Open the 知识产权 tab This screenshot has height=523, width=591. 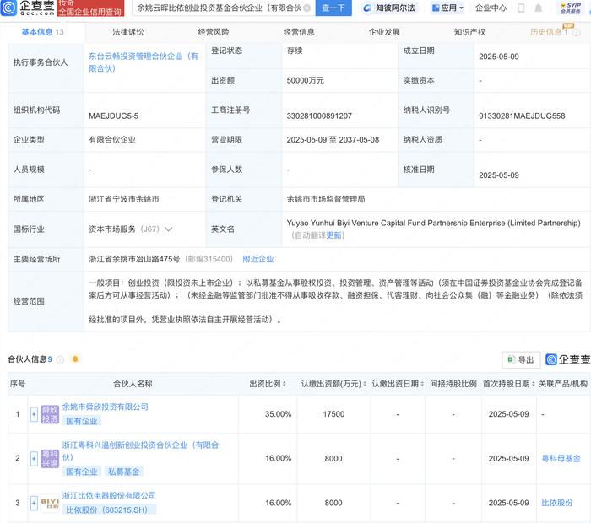[469, 32]
